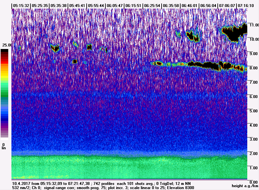259x190 pixels.
Task: Click the 'plot incr. 3' footer text
Action: point(118,188)
